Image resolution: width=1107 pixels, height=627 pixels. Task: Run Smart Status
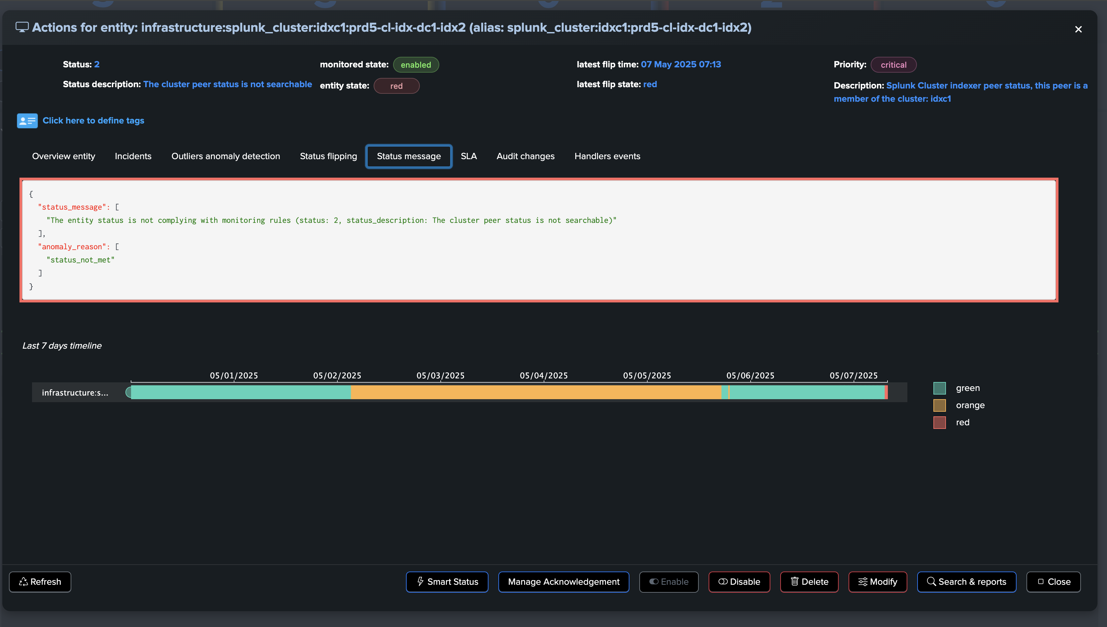click(447, 582)
